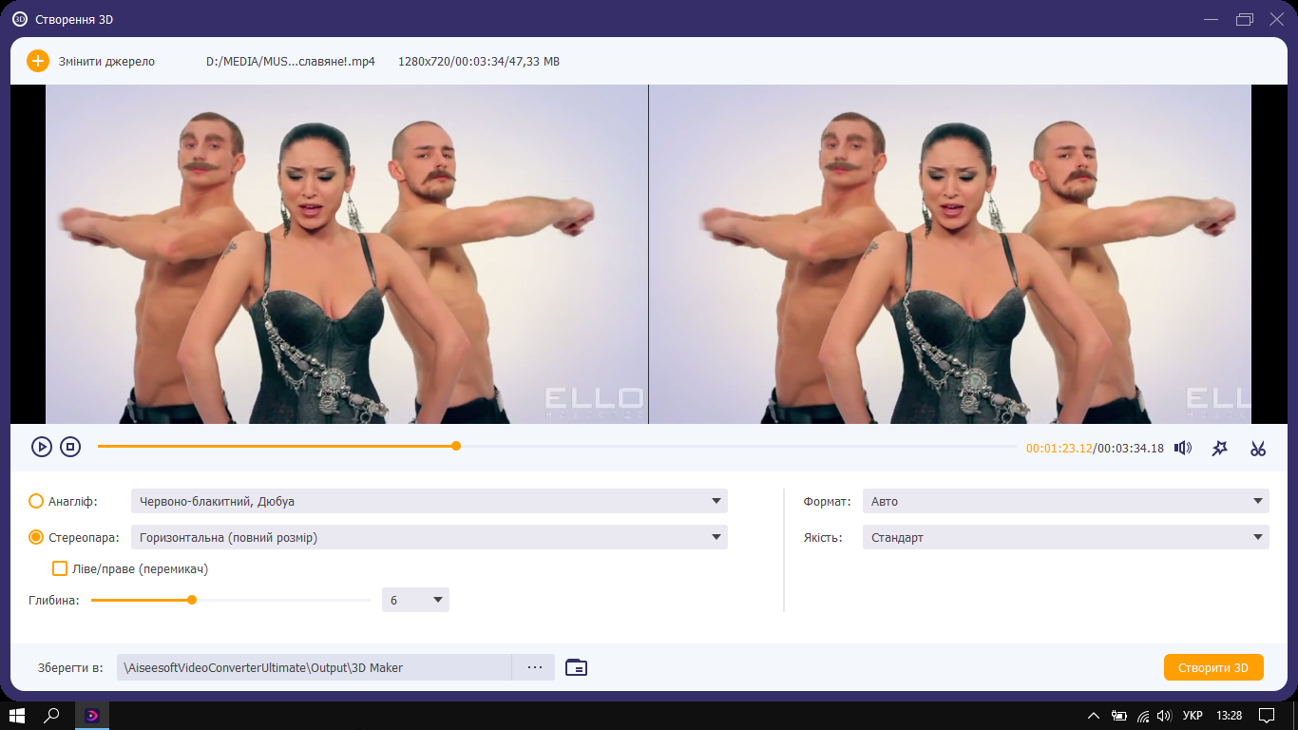Play the video preview
This screenshot has height=730, width=1298.
pos(41,447)
